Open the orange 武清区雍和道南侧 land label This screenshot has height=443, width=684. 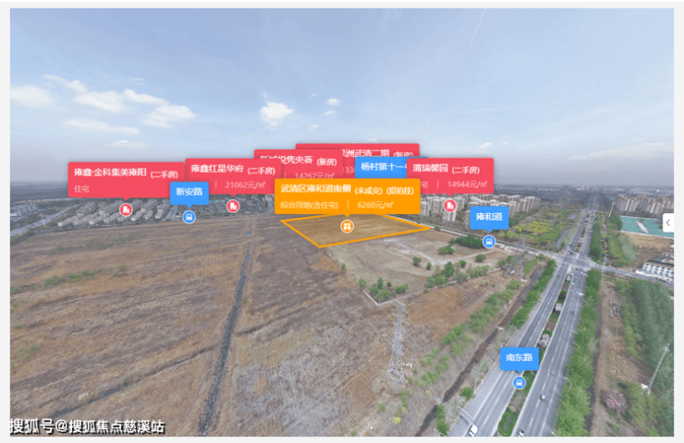348,197
